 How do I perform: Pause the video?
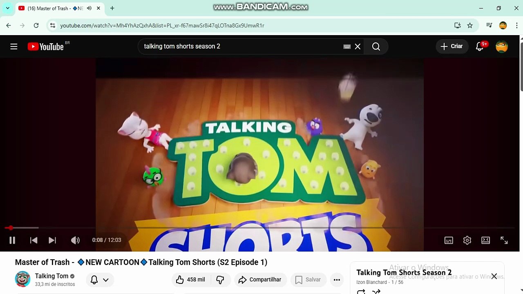coord(12,240)
